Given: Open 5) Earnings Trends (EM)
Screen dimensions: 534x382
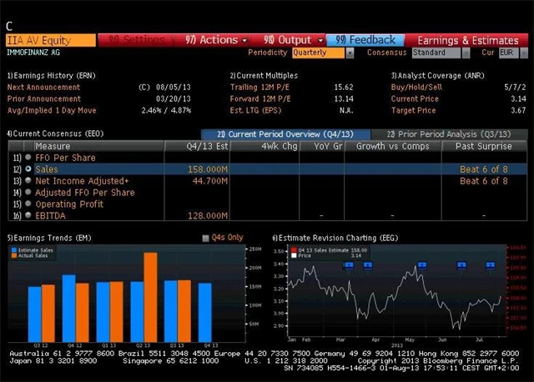Looking at the screenshot, I should click(x=49, y=238).
